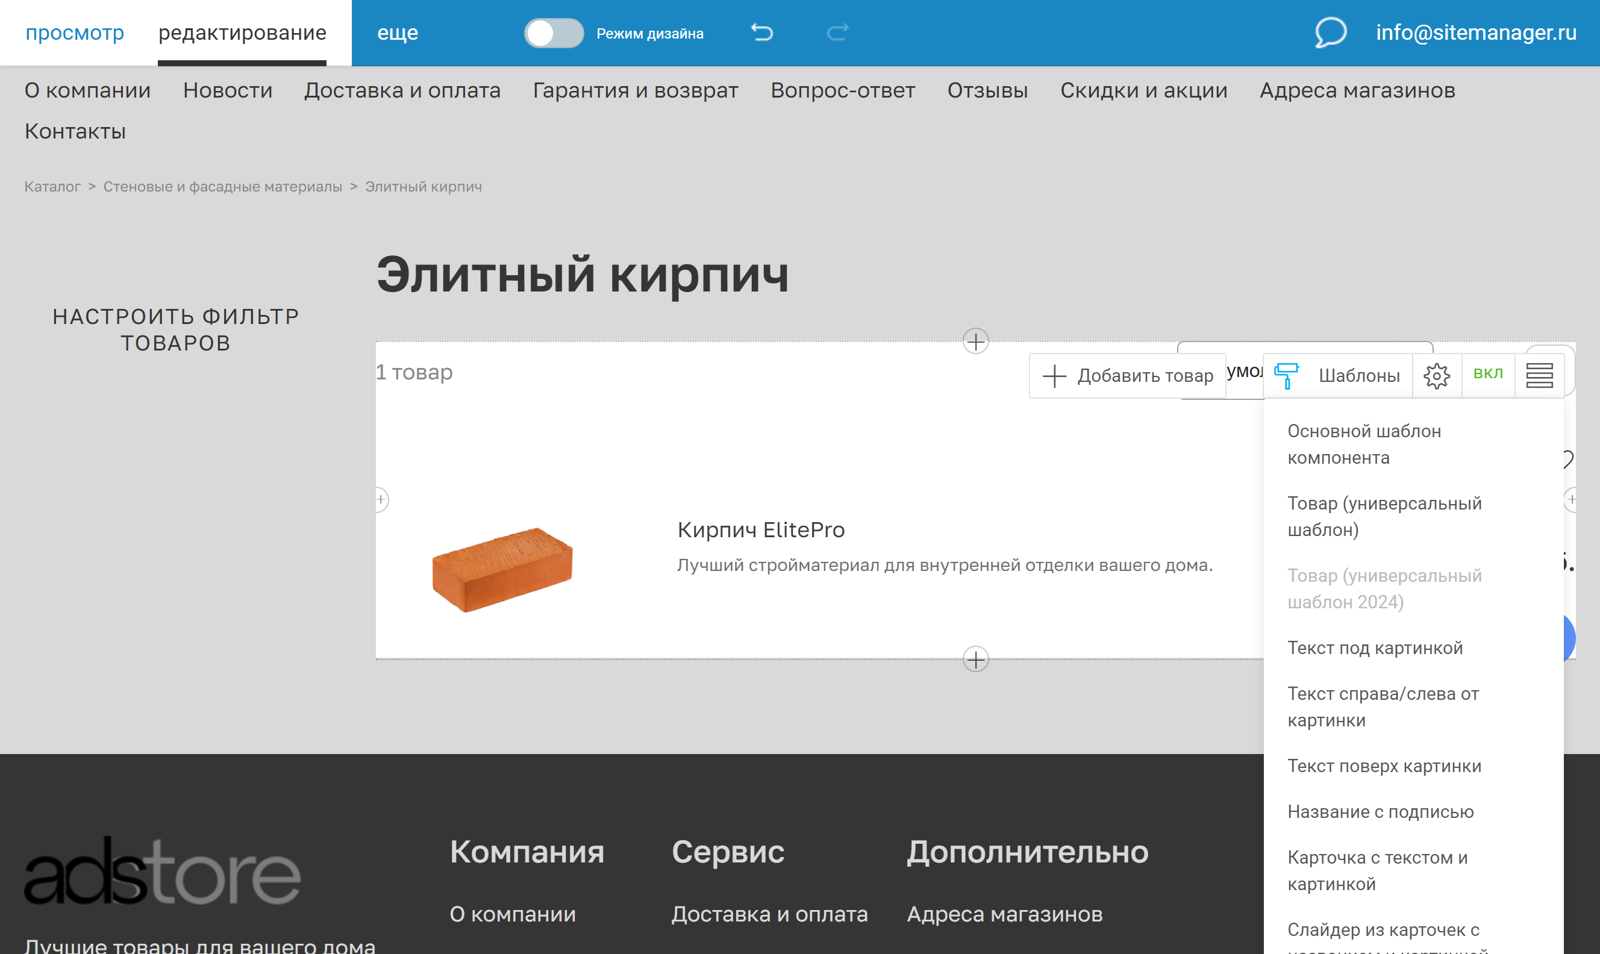Select Текст под картинкой template
Image resolution: width=1600 pixels, height=954 pixels.
point(1374,647)
